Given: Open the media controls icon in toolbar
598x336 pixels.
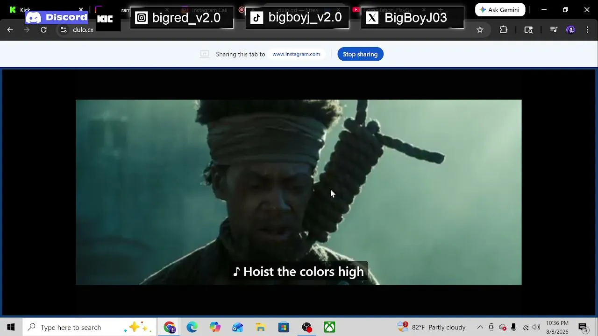Looking at the screenshot, I should coord(554,30).
